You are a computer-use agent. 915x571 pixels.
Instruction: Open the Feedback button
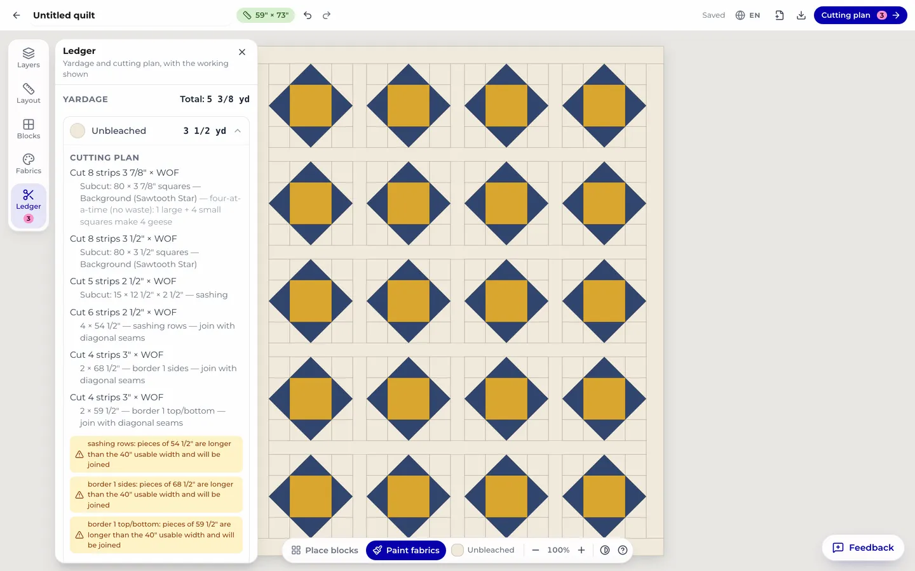coord(864,548)
